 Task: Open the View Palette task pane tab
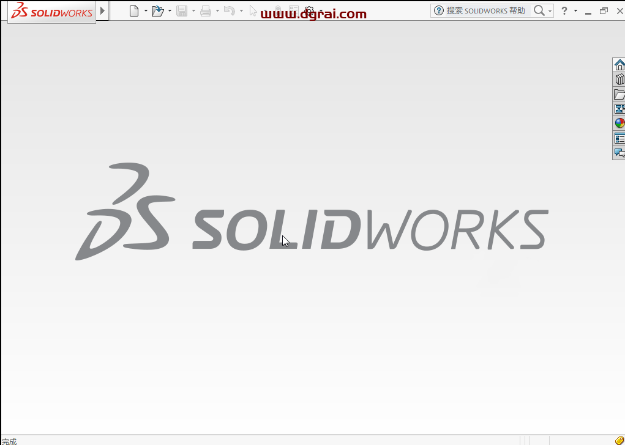point(619,109)
